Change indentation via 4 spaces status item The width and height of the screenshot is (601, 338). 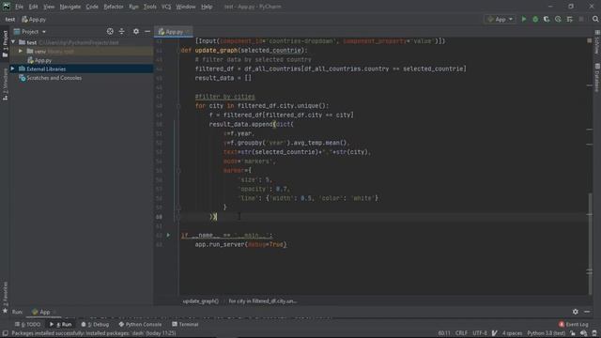click(512, 333)
